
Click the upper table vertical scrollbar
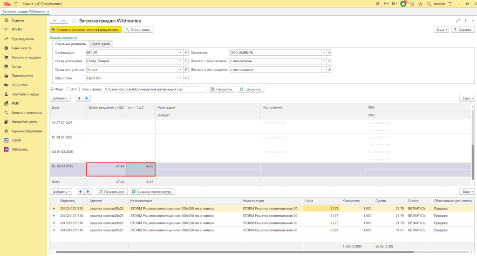pos(472,162)
